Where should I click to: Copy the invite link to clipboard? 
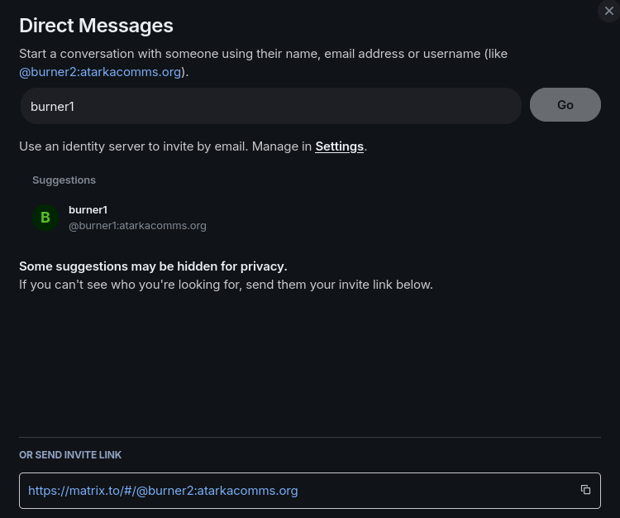click(585, 490)
